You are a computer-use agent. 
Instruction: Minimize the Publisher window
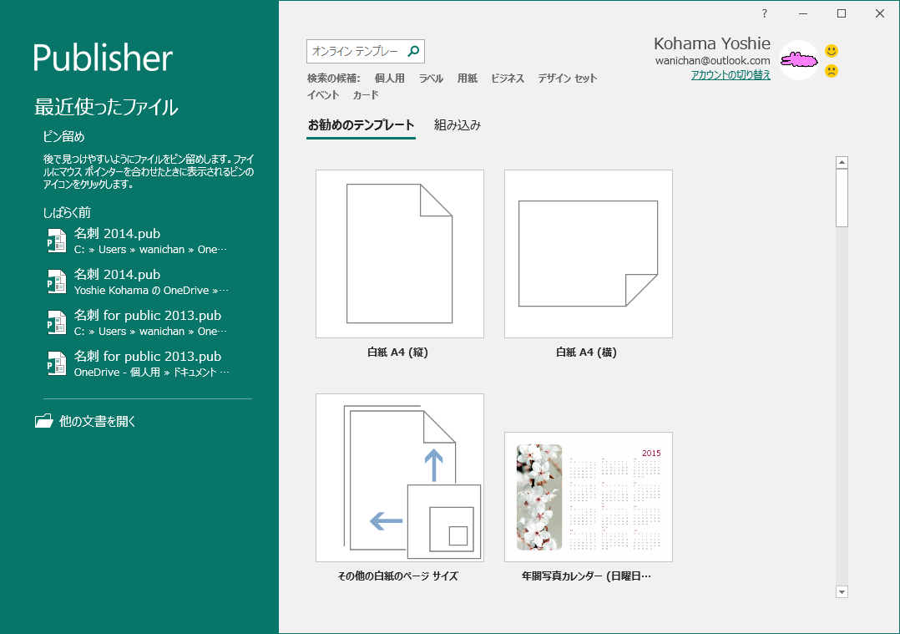(803, 13)
